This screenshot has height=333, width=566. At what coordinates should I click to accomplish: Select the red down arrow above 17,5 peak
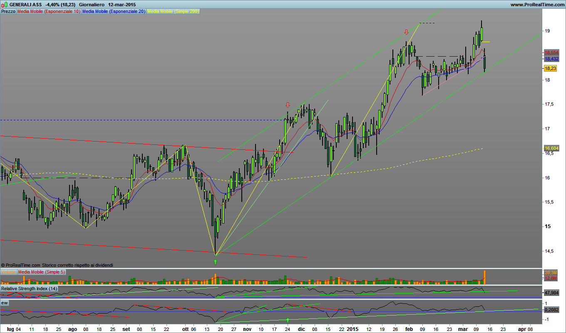tap(287, 105)
